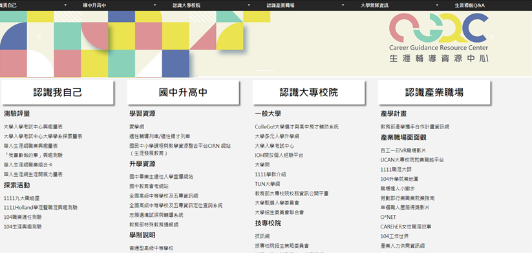532x253 pixels.
Task: Open the CIRN 網站 learning resources link
Action: (180, 149)
